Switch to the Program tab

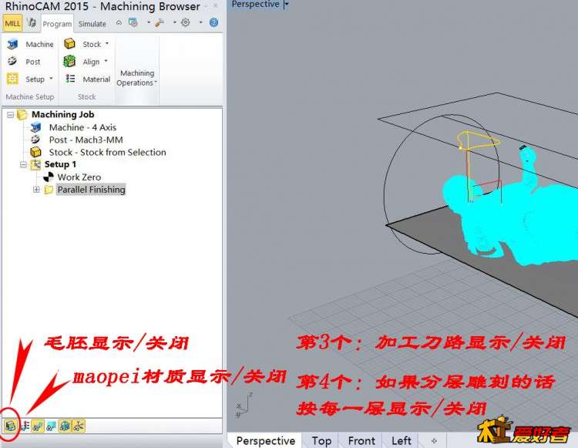57,24
